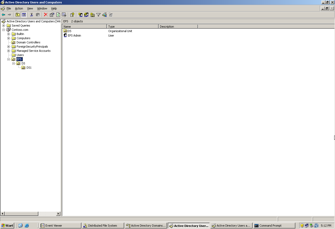Refresh the view with the green arrows icon
This screenshot has width=335, height=229.
(58, 15)
